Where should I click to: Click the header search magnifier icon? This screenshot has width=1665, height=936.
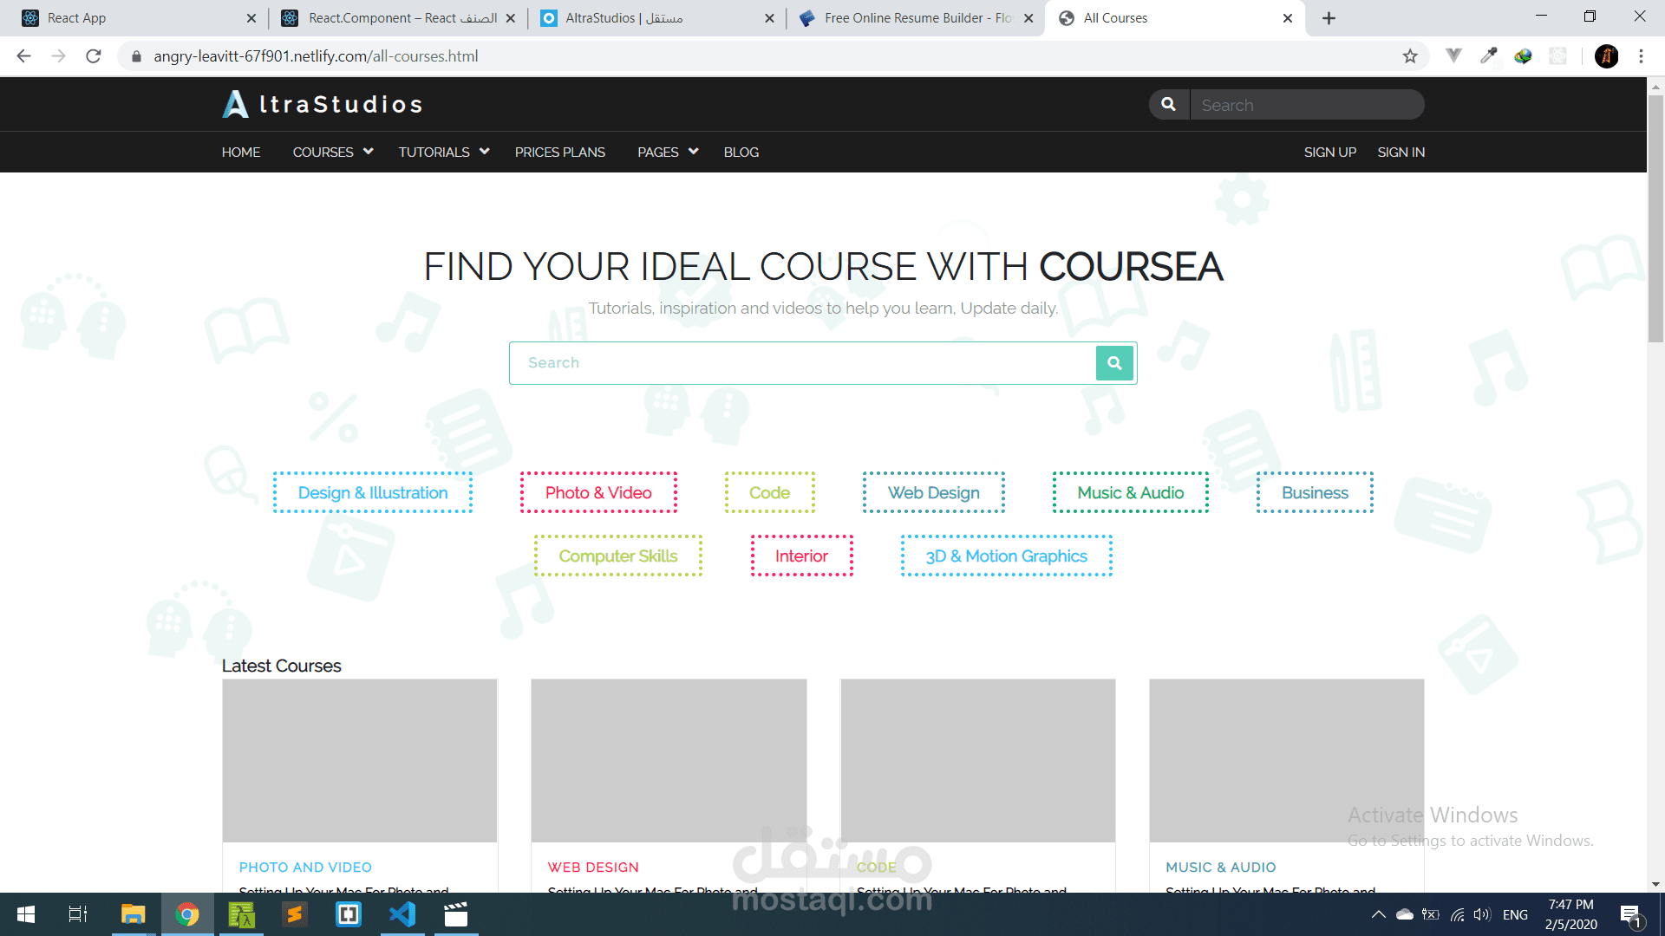tap(1169, 105)
